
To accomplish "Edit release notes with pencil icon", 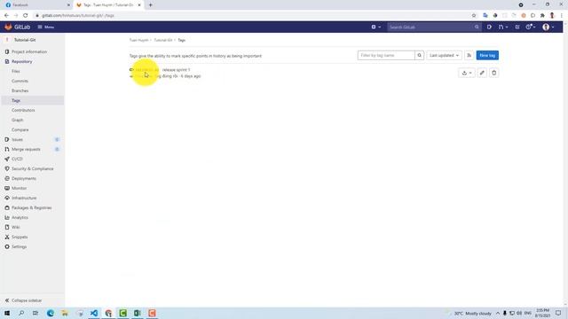I will point(482,73).
